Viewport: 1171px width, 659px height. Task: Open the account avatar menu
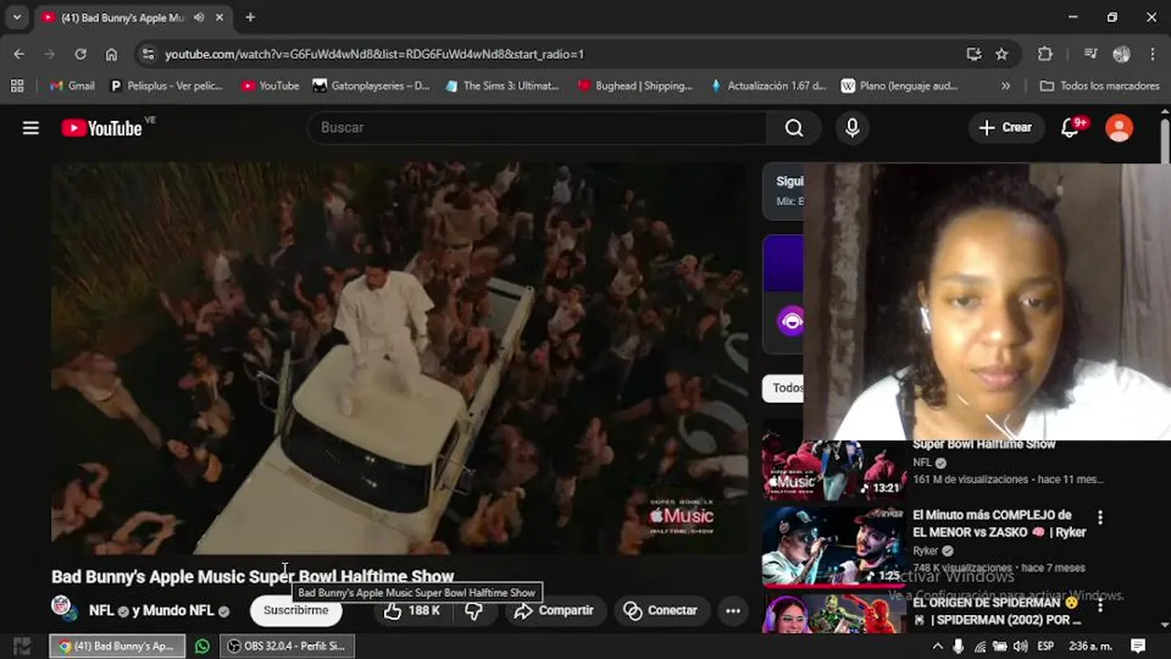coord(1119,128)
